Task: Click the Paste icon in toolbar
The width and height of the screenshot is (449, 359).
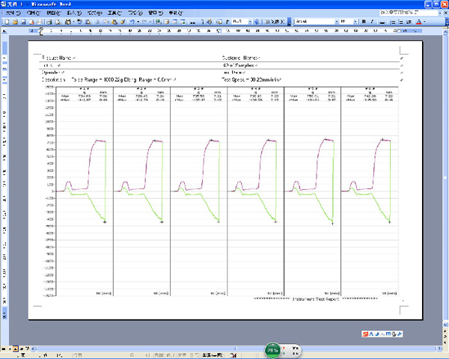Action: [x=113, y=22]
